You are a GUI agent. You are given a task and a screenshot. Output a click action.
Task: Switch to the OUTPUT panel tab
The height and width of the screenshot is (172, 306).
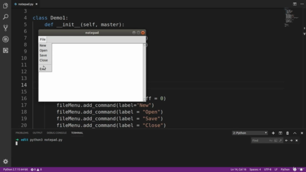tap(37, 133)
